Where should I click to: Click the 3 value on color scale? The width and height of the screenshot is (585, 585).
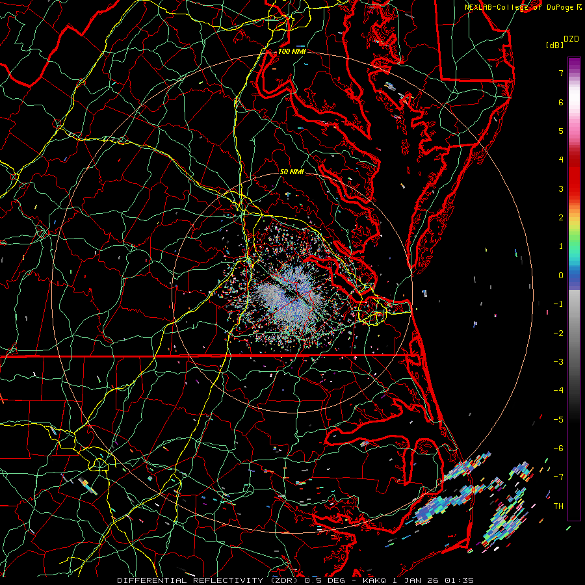[x=561, y=188]
